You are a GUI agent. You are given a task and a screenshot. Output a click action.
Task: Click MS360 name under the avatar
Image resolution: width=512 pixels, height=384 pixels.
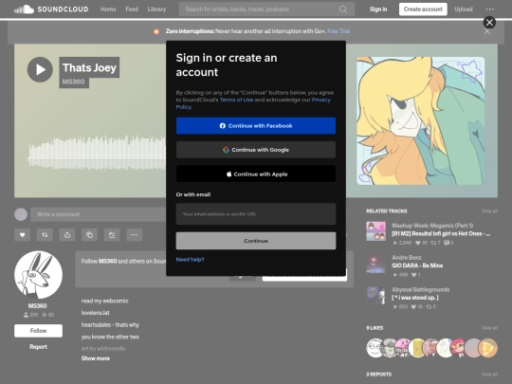tap(37, 306)
